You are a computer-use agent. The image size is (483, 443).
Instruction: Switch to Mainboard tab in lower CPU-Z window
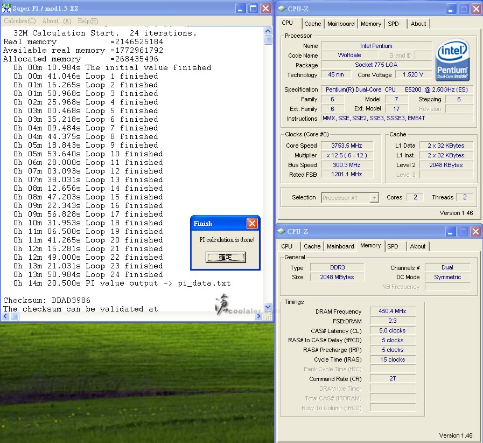click(x=340, y=246)
